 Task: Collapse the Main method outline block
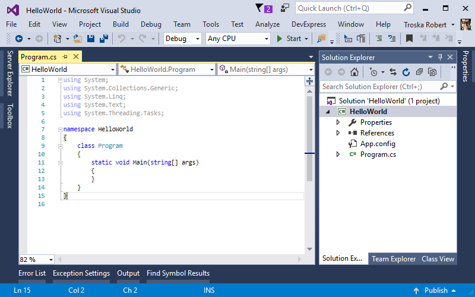61,163
